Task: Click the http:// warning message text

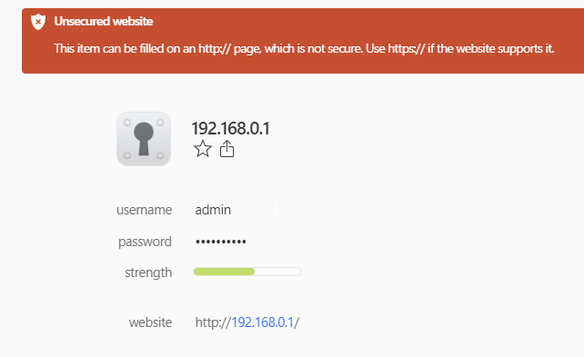Action: coord(304,48)
